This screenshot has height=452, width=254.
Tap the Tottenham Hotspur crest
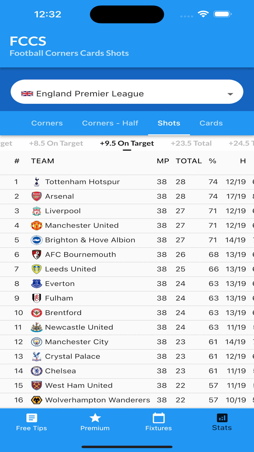coord(37,182)
